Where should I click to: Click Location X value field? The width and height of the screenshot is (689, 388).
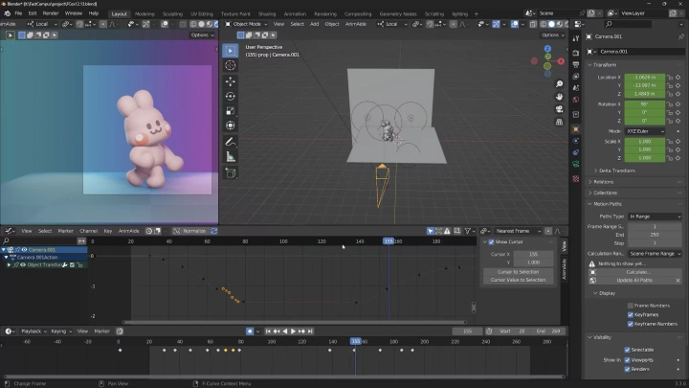(645, 78)
